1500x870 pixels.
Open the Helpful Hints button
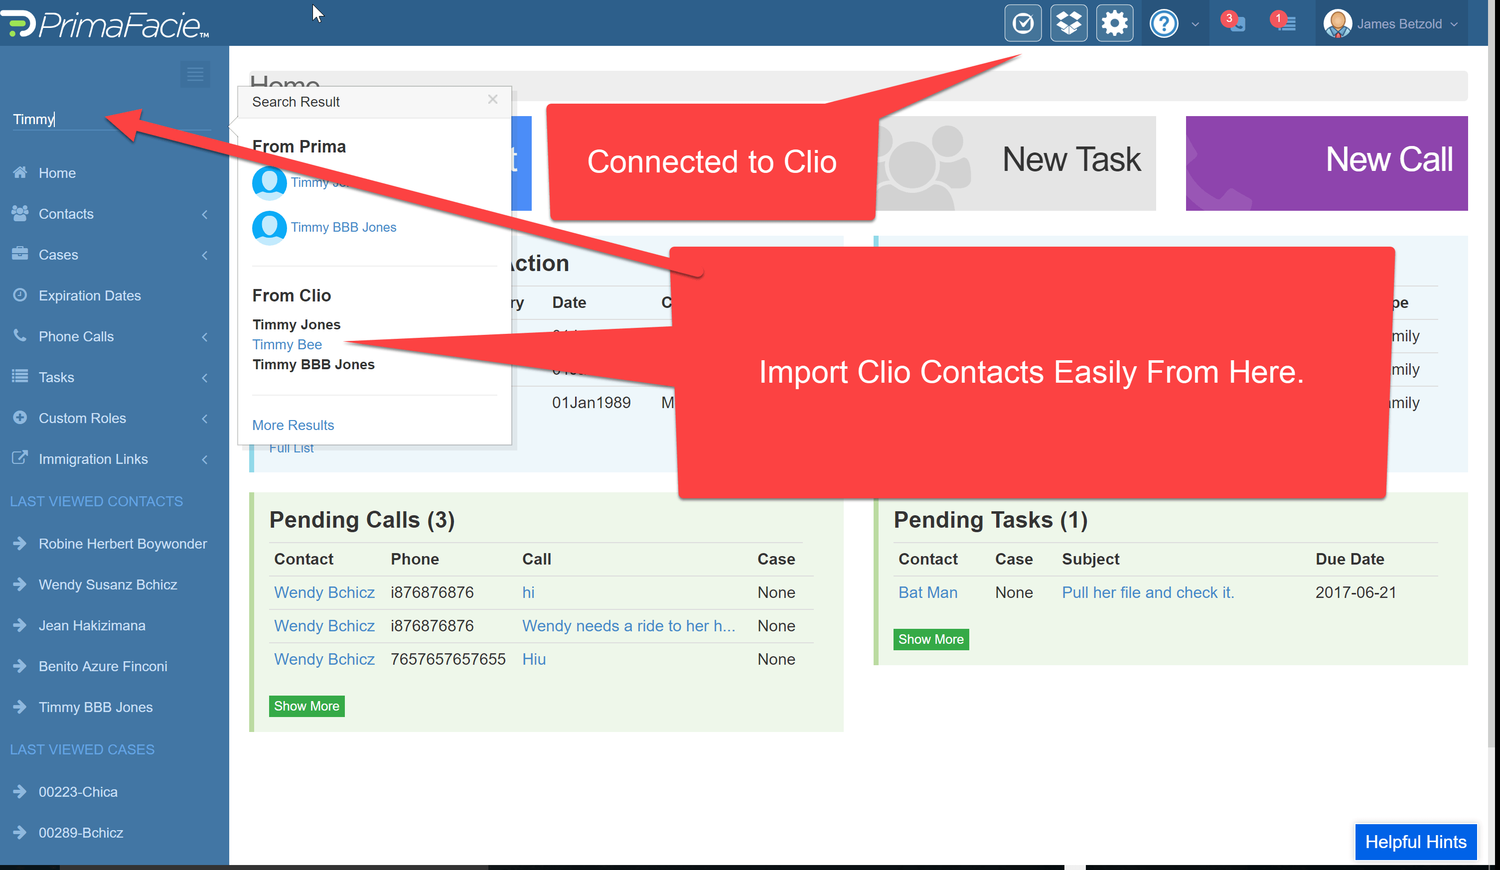(1415, 842)
